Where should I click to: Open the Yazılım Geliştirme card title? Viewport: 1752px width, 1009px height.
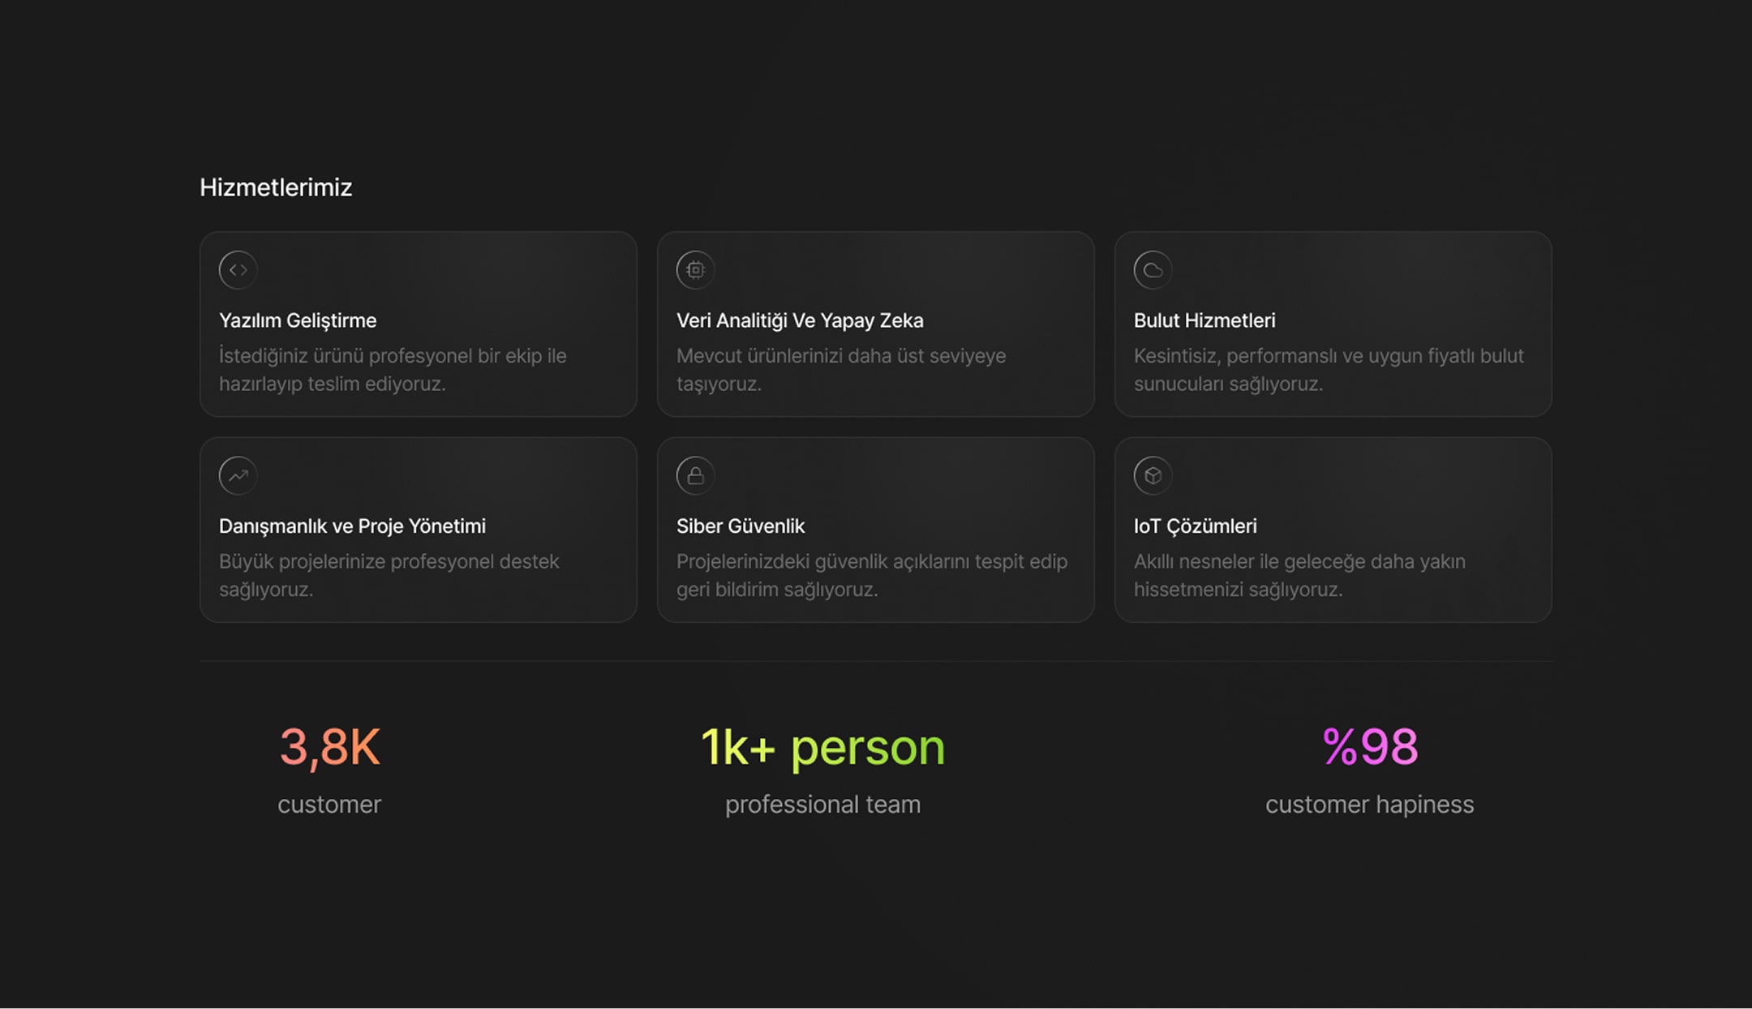click(x=298, y=320)
